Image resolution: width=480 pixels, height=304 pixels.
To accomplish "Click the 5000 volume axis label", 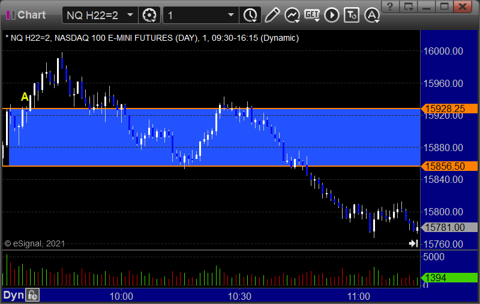I will pyautogui.click(x=433, y=257).
